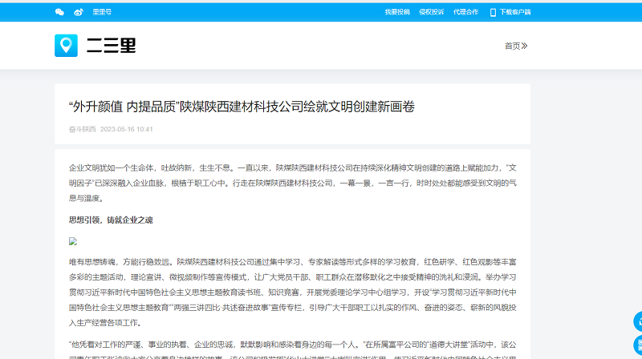Click the mobile phone icon beside 下载客户端

[493, 12]
